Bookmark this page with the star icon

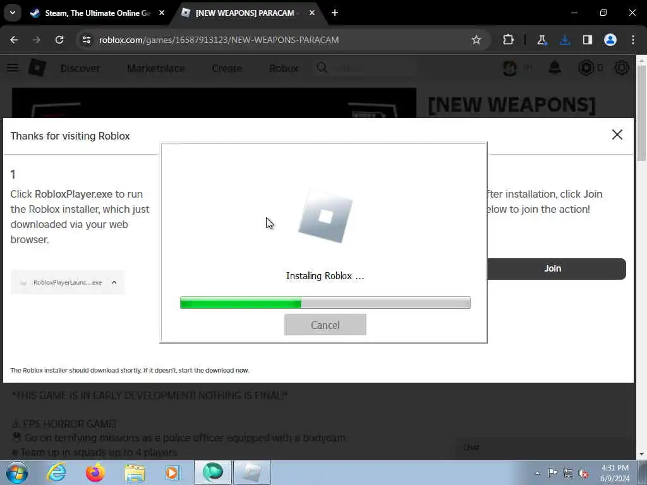(476, 40)
